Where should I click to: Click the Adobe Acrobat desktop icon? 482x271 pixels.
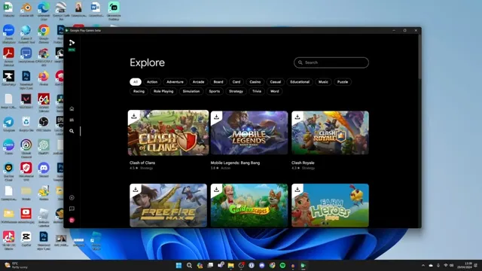point(8,53)
